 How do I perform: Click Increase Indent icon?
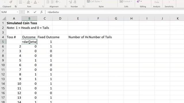(52, 2)
